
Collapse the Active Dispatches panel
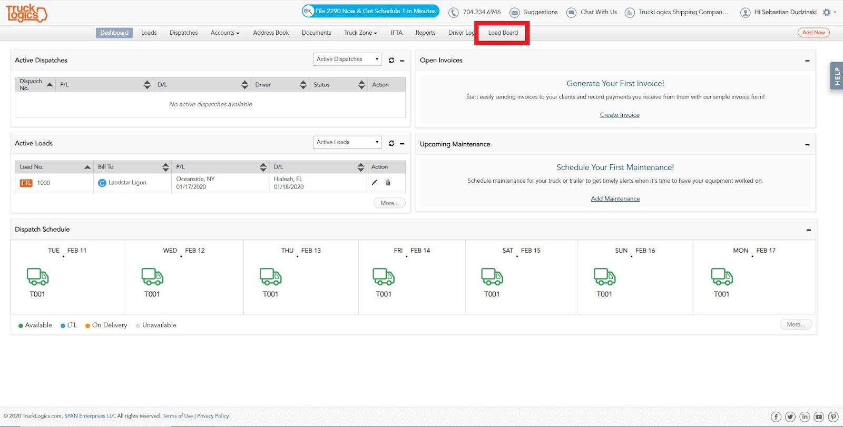click(x=402, y=61)
